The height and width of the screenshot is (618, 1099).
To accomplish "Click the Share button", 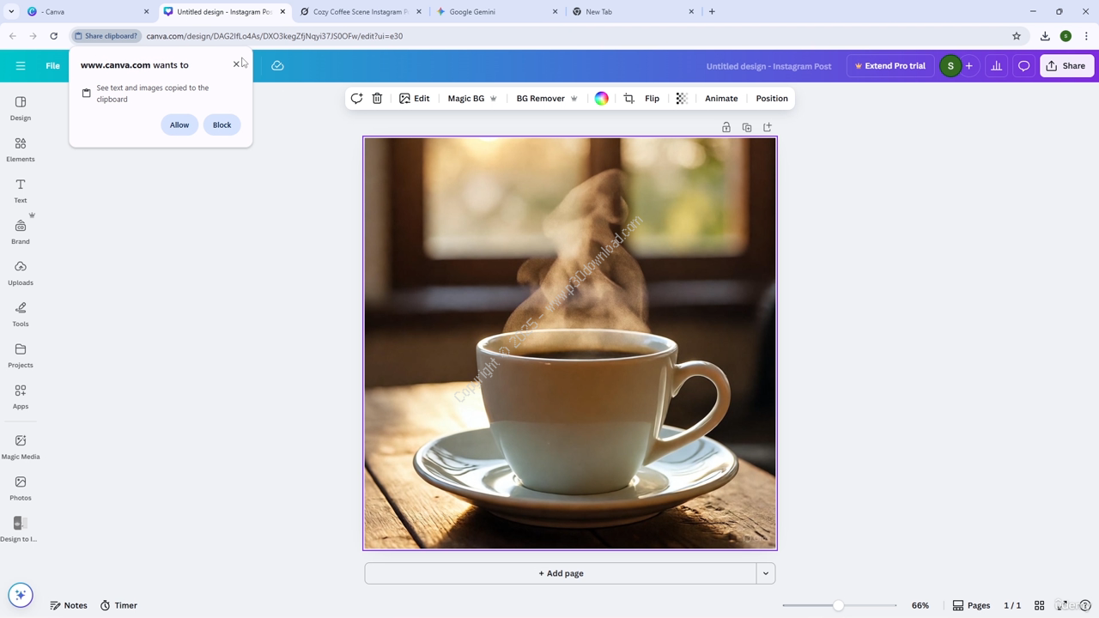I will (1066, 66).
